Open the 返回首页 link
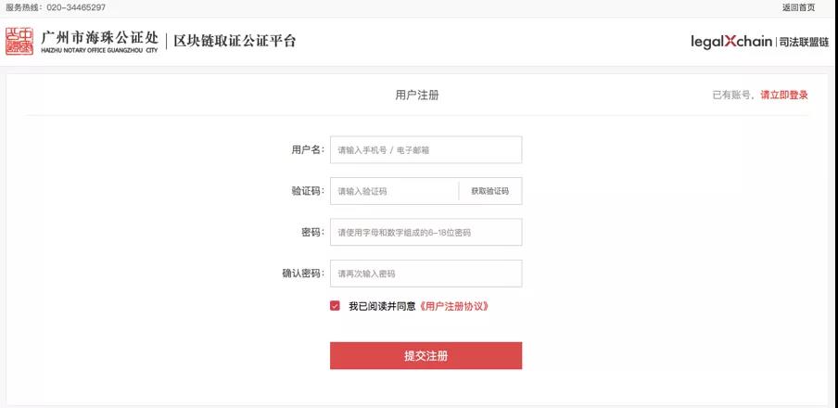Image resolution: width=838 pixels, height=408 pixels. (x=798, y=7)
